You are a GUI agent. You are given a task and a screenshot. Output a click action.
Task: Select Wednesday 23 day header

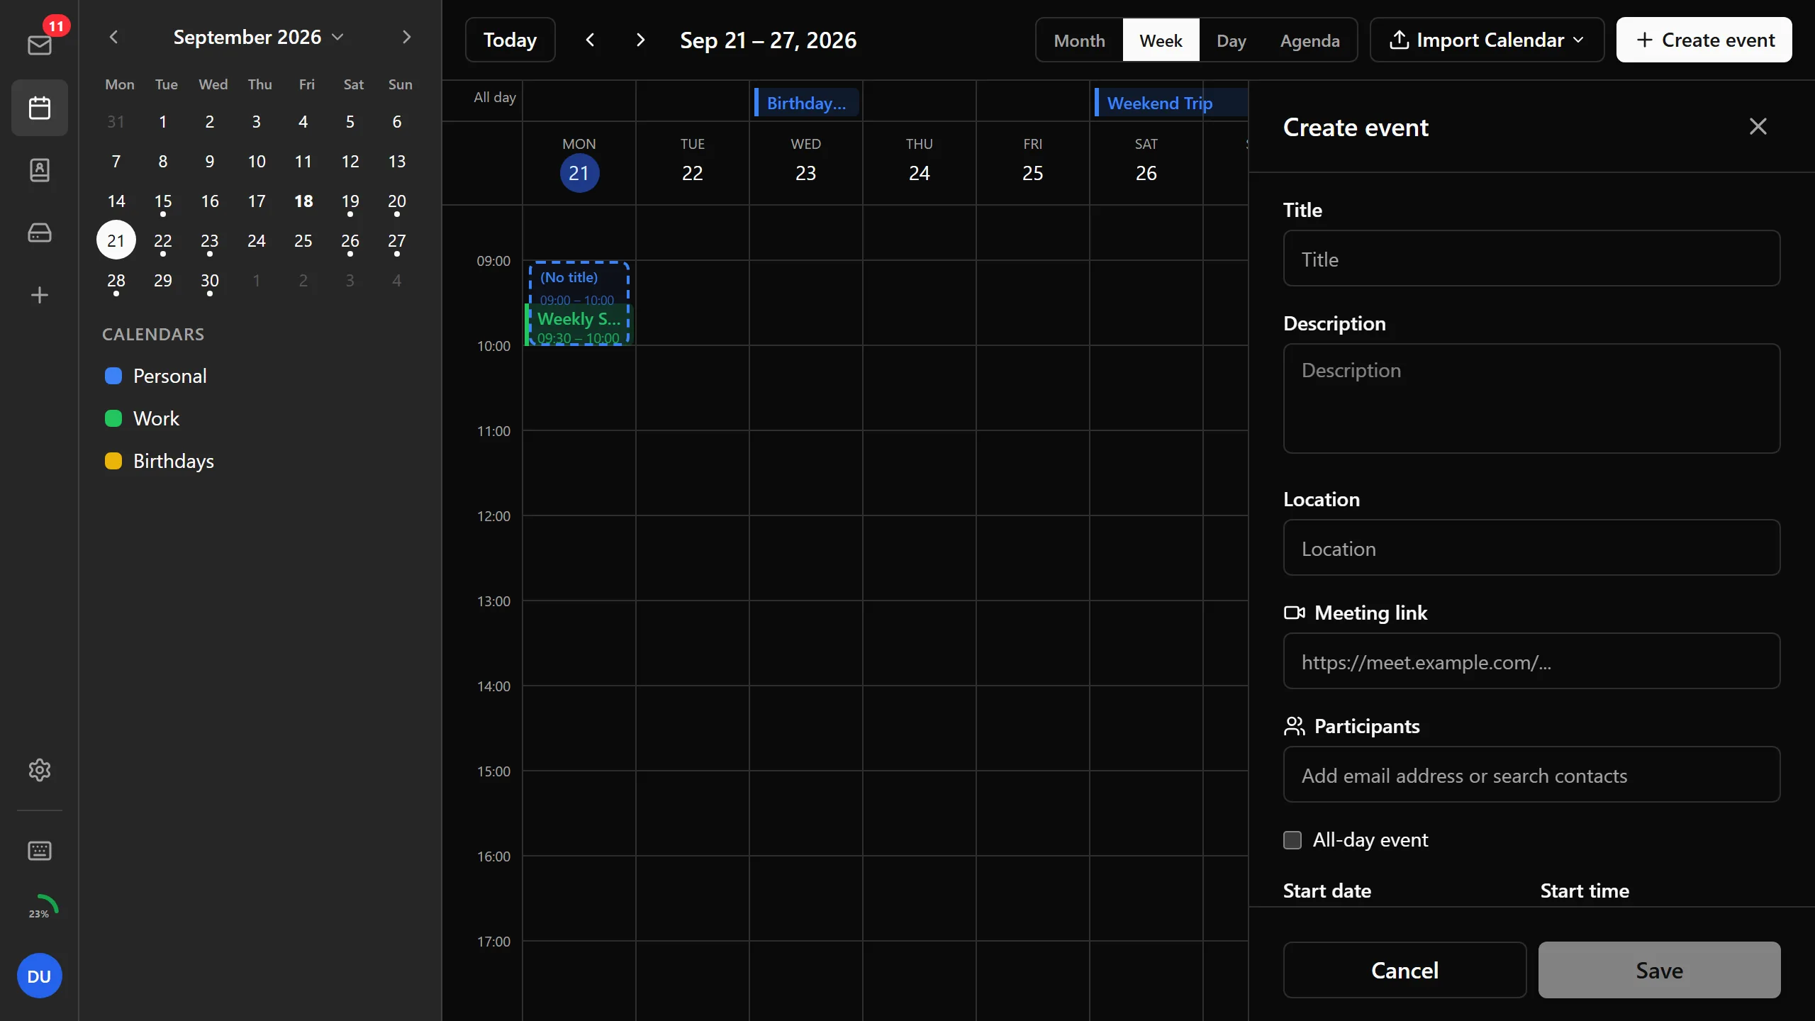806,164
